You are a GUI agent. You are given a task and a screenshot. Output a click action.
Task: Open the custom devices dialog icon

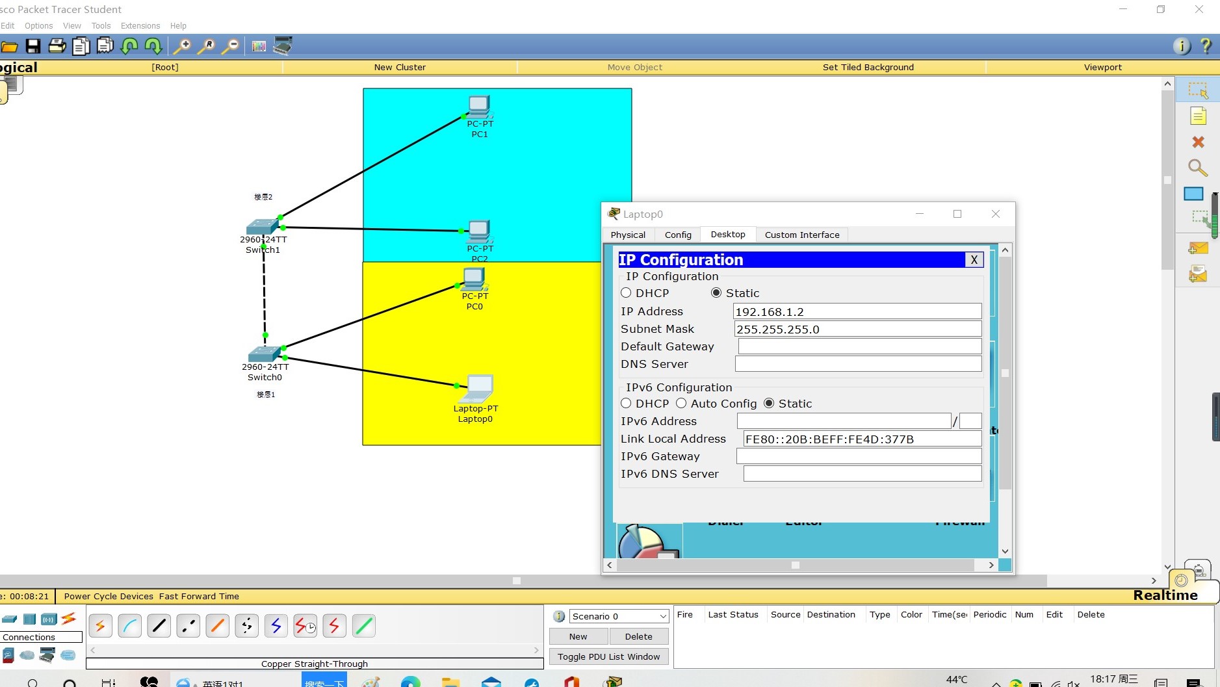(283, 45)
